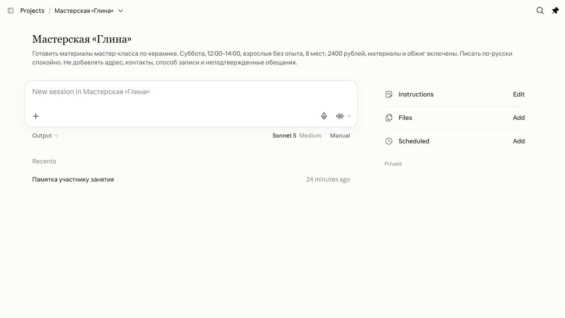Add files to the project
The width and height of the screenshot is (565, 318).
click(x=519, y=118)
